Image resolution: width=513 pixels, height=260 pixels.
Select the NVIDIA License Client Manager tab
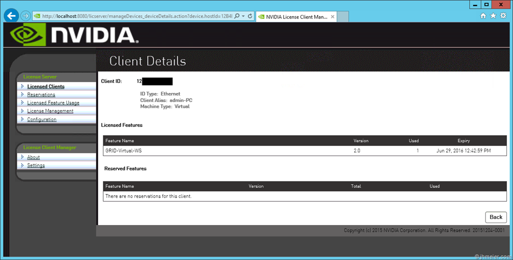(293, 16)
